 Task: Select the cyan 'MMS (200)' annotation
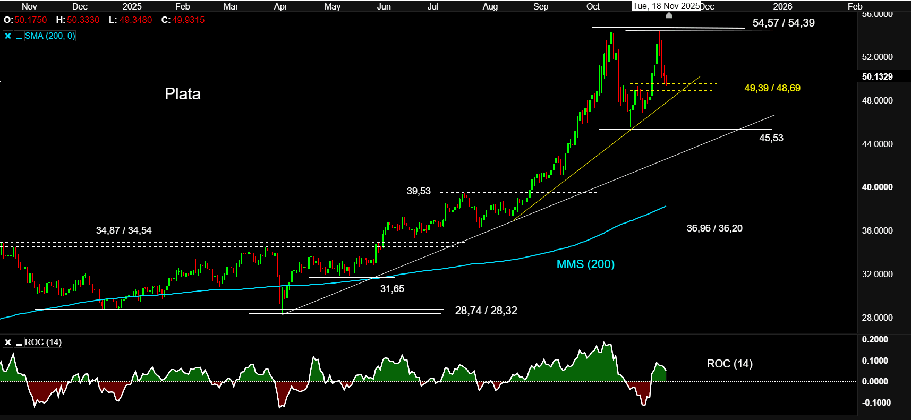coord(585,264)
